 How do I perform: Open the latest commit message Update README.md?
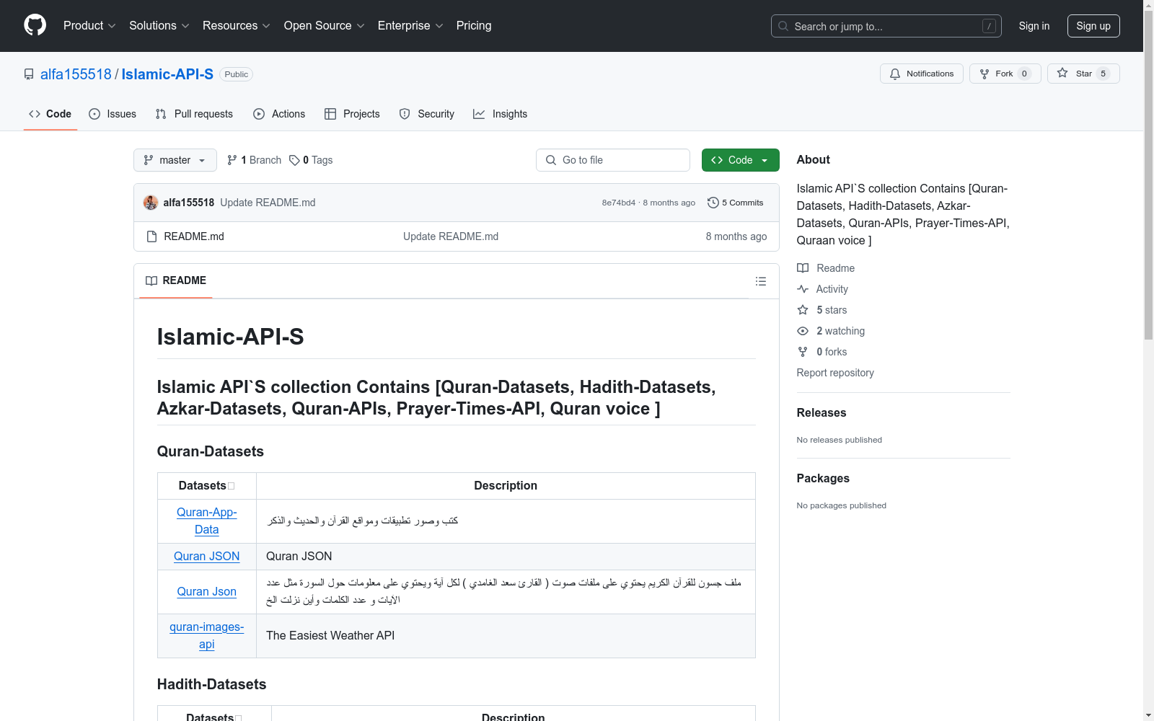click(268, 203)
